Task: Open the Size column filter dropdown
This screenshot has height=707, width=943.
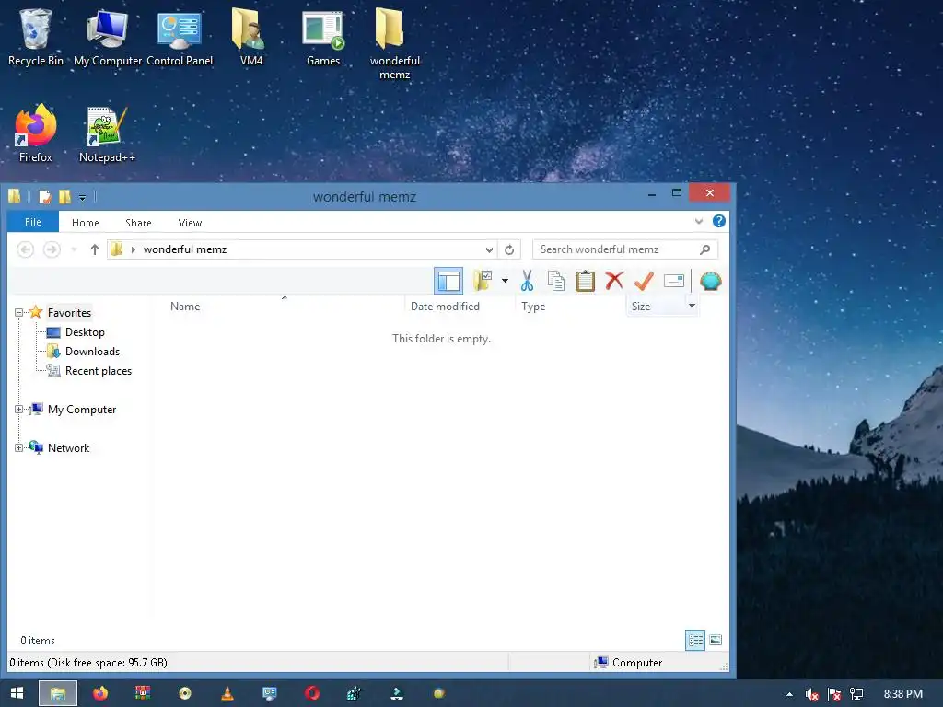Action: [x=692, y=306]
